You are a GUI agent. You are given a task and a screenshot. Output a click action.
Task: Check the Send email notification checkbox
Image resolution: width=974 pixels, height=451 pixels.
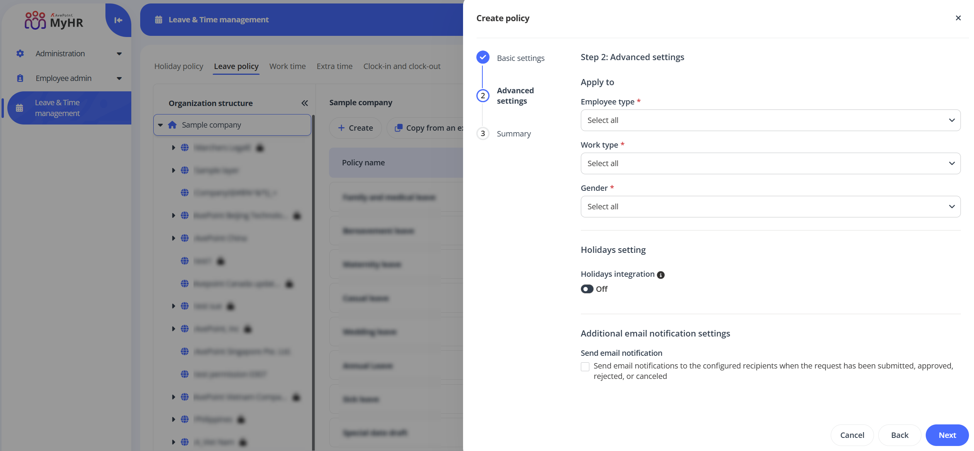click(x=585, y=366)
